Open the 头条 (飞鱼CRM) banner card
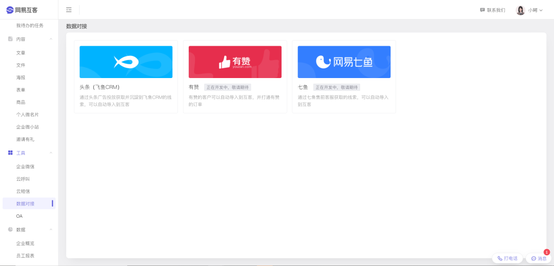This screenshot has height=266, width=554. [126, 62]
